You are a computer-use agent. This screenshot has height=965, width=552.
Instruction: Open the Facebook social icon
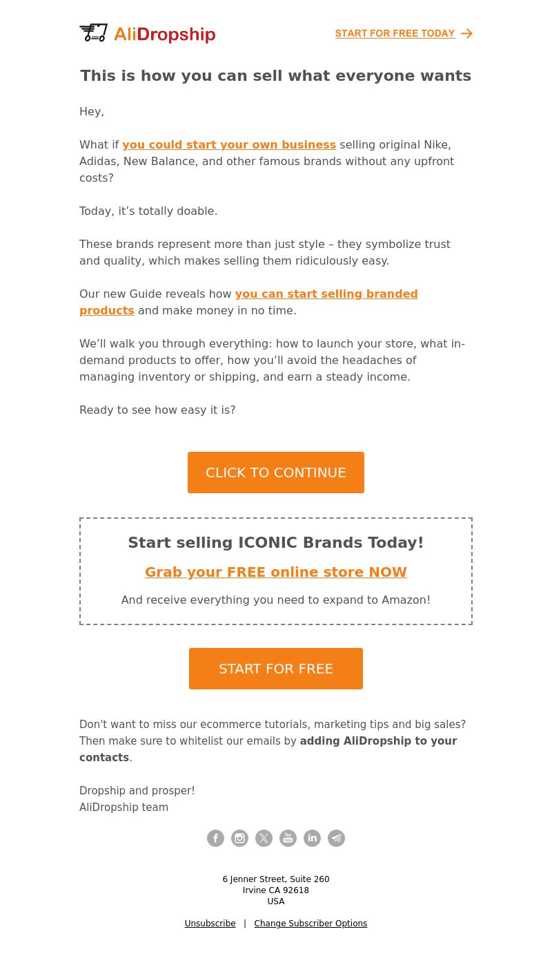pyautogui.click(x=215, y=838)
